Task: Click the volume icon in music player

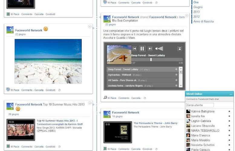Action: pyautogui.click(x=159, y=49)
